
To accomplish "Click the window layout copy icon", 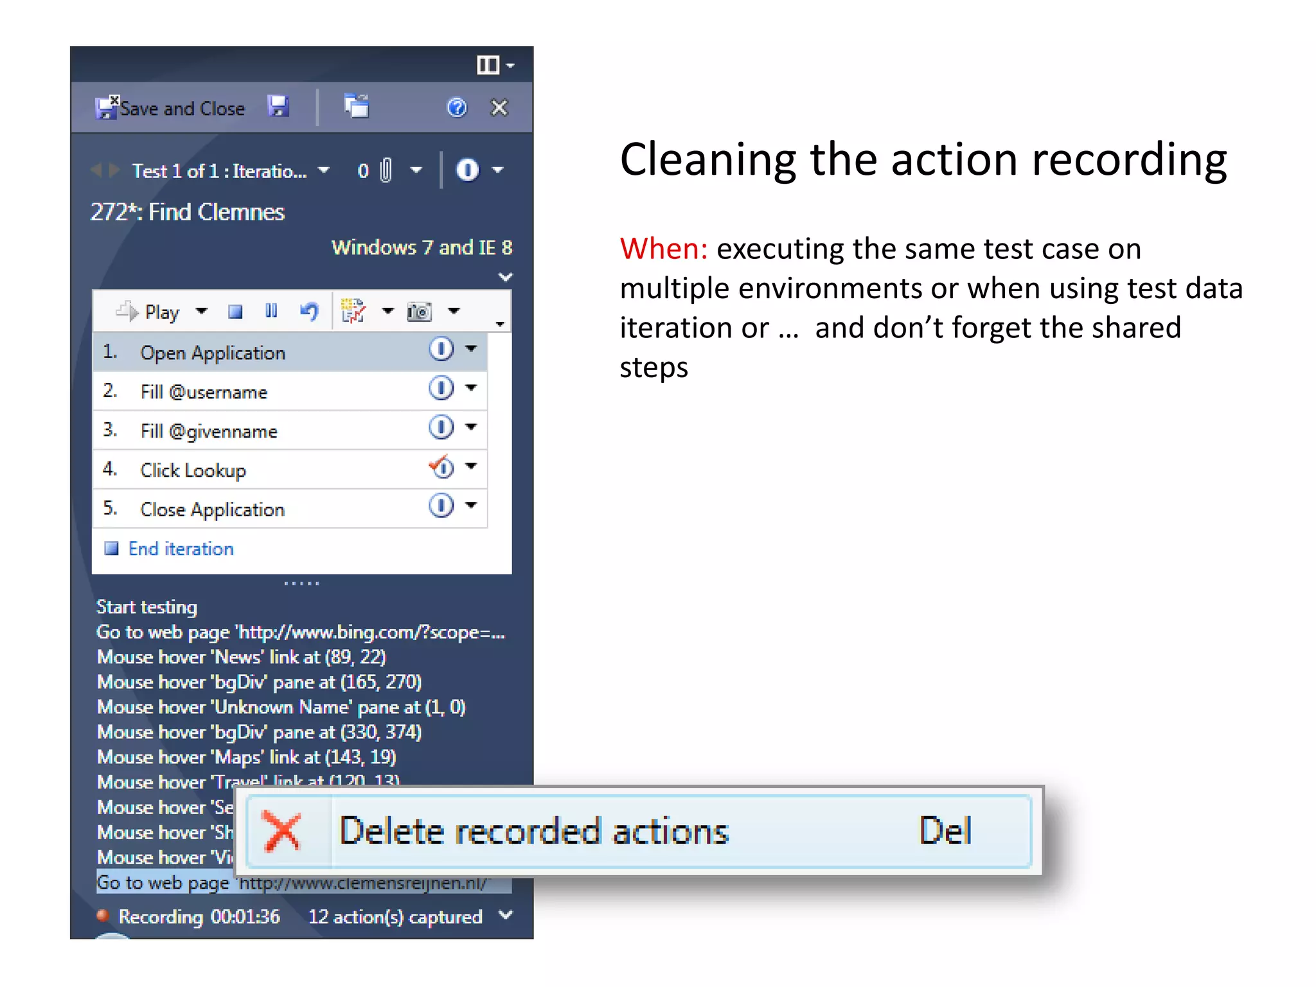I will [x=357, y=107].
